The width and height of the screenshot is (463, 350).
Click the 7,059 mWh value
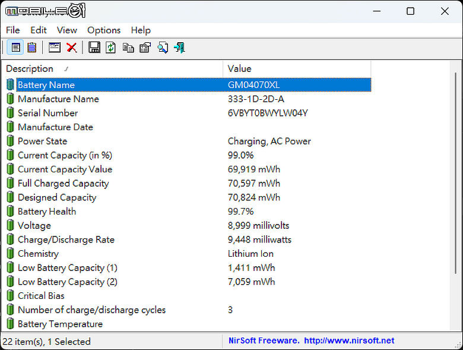coord(251,282)
